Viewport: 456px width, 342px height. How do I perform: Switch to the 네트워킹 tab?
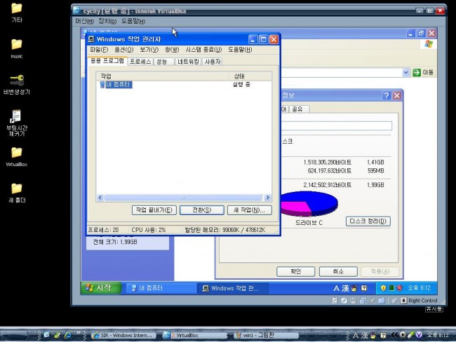tap(189, 62)
